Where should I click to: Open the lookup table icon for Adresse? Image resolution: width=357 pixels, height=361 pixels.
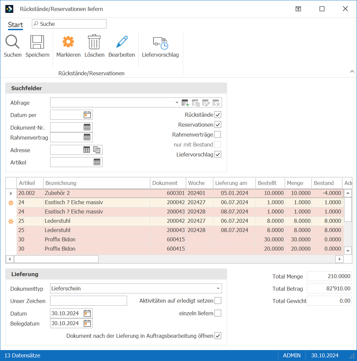87,150
